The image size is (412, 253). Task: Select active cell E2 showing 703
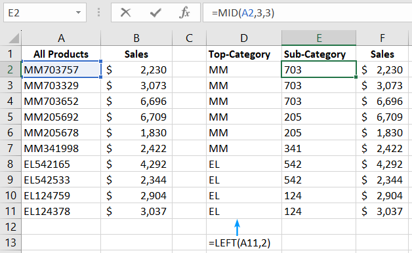[x=319, y=69]
